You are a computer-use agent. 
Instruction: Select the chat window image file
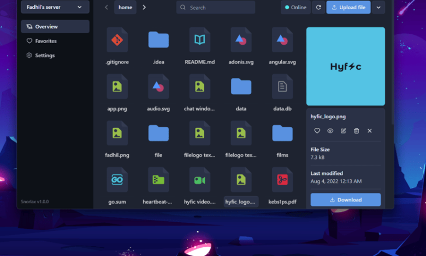200,87
